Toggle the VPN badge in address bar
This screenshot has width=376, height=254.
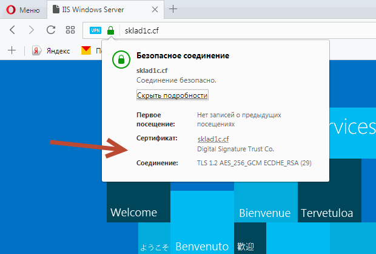pyautogui.click(x=96, y=30)
